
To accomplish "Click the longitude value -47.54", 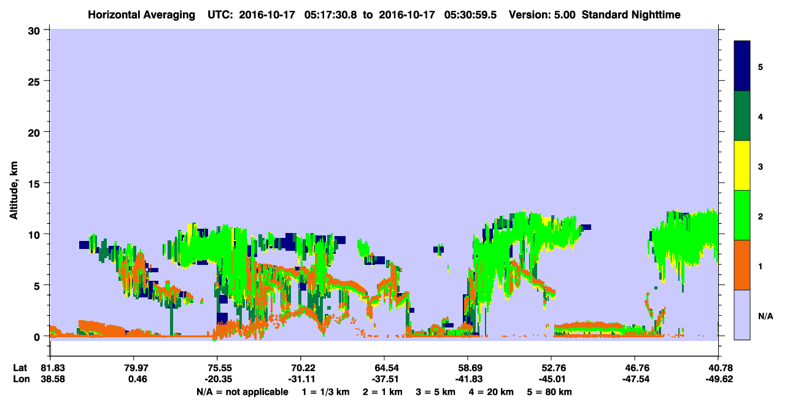I will point(635,380).
